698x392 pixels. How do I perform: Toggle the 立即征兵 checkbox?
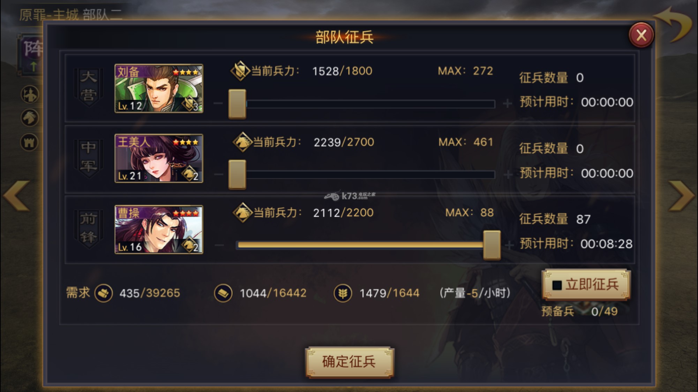[557, 285]
